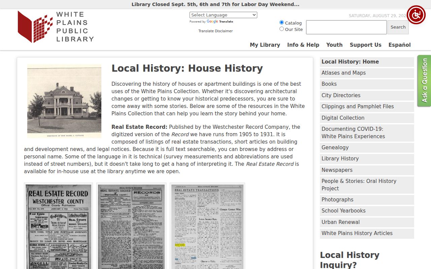
Task: Open the Records page middle thumbnail
Action: tap(131, 226)
